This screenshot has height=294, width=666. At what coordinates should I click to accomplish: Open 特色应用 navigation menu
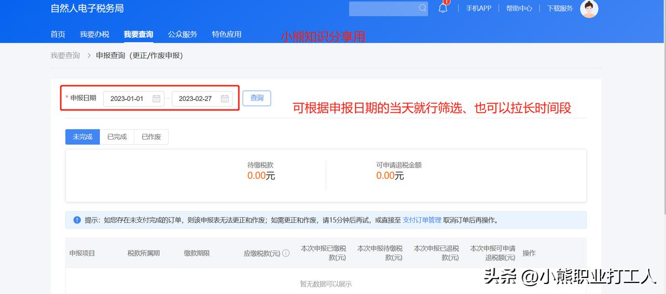tap(226, 34)
